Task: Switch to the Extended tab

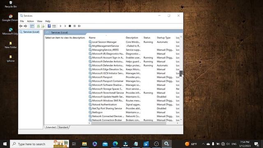Action: tap(51, 127)
